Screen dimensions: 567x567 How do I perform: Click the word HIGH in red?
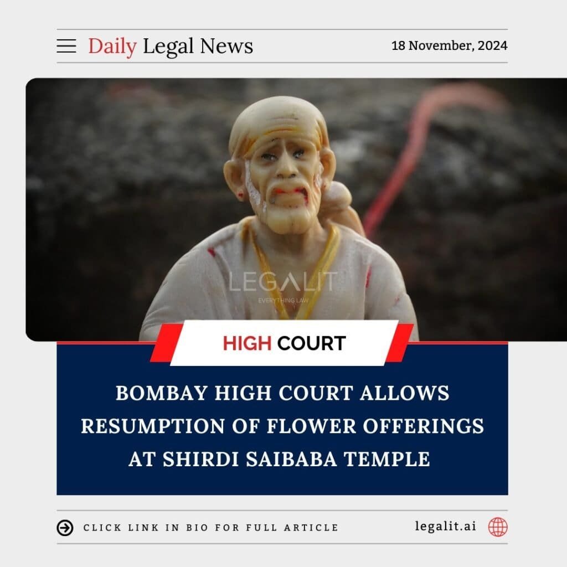click(247, 343)
